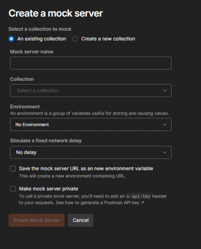Open the generate a Postman API key link

pyautogui.click(x=110, y=203)
